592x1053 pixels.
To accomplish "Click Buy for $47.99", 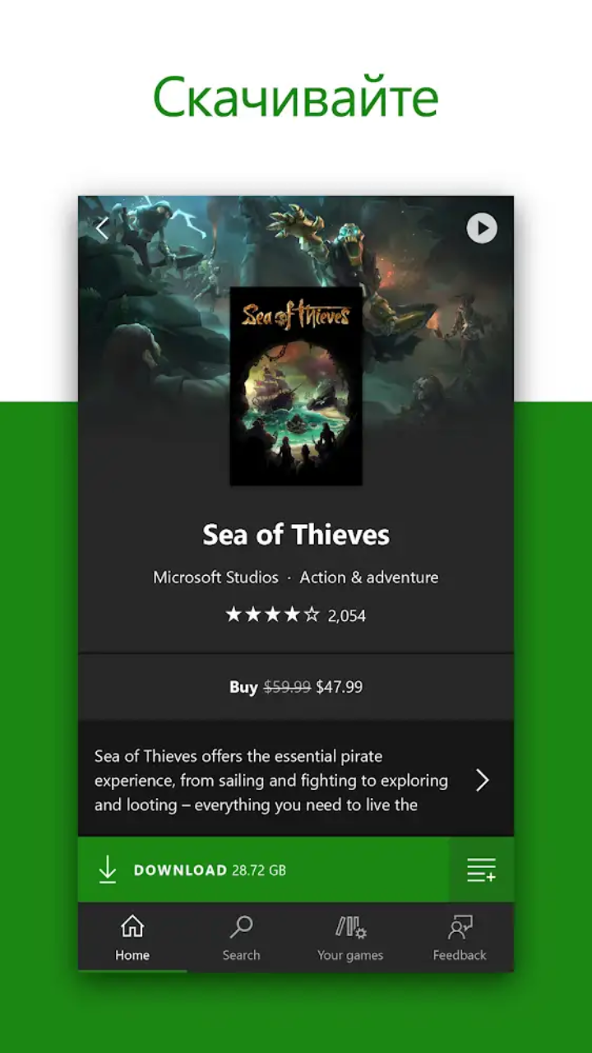I will pos(296,687).
